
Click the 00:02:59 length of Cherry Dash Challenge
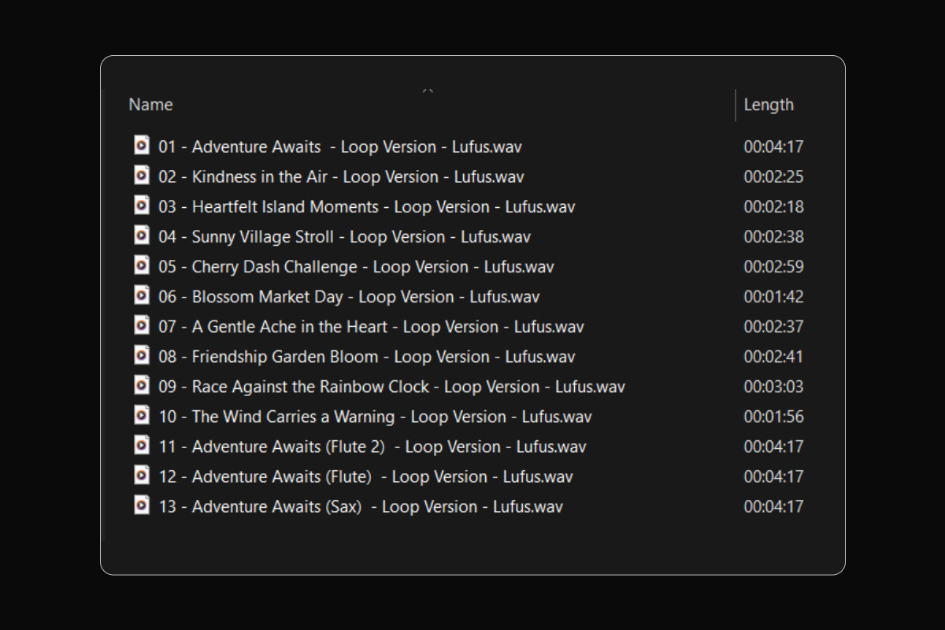tap(773, 267)
